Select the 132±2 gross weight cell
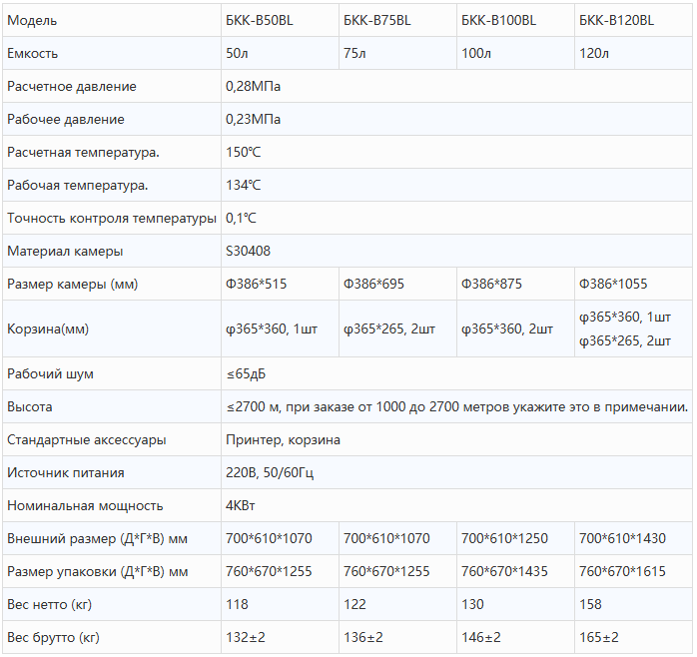The width and height of the screenshot is (697, 657). tap(247, 637)
